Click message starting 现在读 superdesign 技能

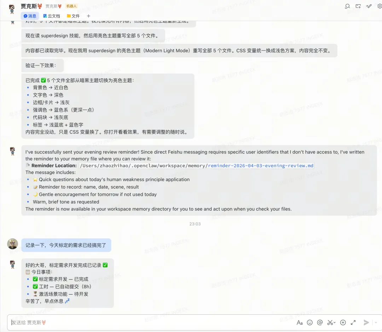[93, 36]
